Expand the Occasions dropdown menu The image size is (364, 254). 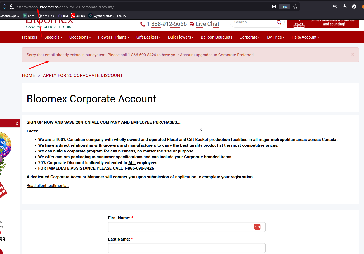tap(80, 37)
